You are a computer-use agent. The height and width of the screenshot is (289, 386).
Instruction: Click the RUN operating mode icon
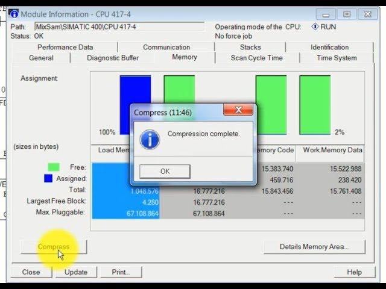pos(315,26)
